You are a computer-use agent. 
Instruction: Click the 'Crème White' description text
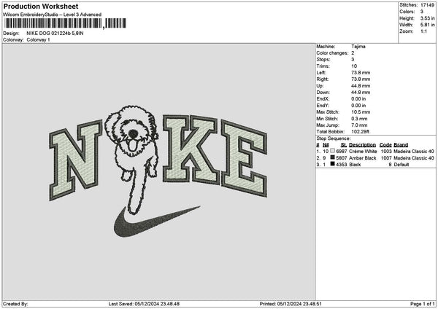[363, 151]
